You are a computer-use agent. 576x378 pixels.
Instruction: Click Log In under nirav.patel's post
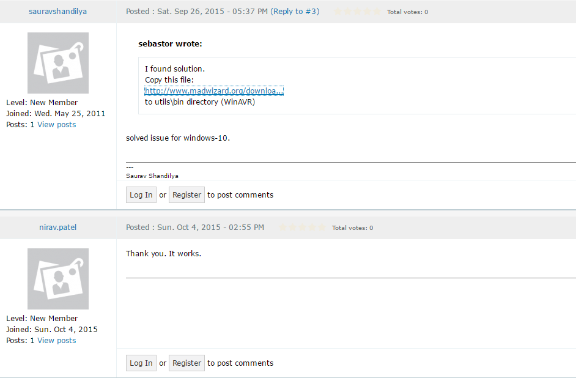(x=141, y=363)
